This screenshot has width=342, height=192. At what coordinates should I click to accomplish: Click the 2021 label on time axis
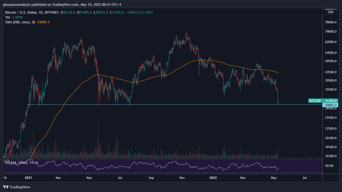pyautogui.click(x=28, y=178)
